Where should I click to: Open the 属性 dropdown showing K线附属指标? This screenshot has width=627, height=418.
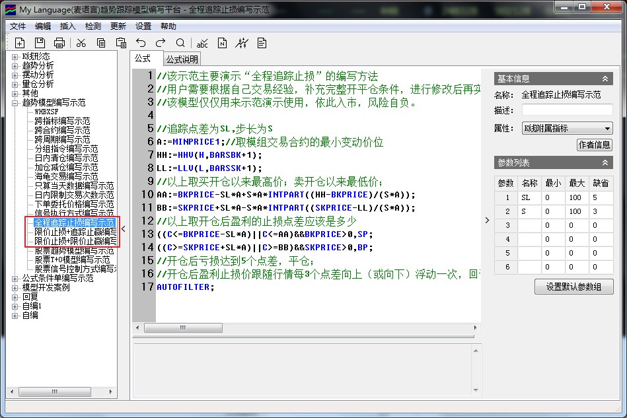(x=567, y=128)
